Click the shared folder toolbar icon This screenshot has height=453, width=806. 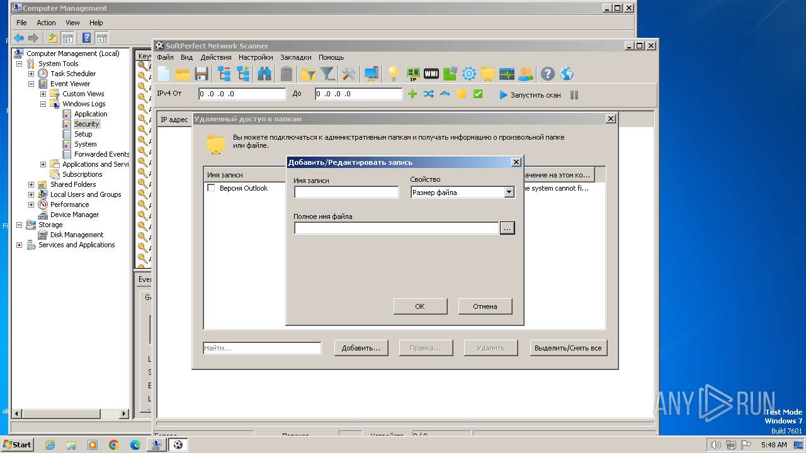point(488,74)
